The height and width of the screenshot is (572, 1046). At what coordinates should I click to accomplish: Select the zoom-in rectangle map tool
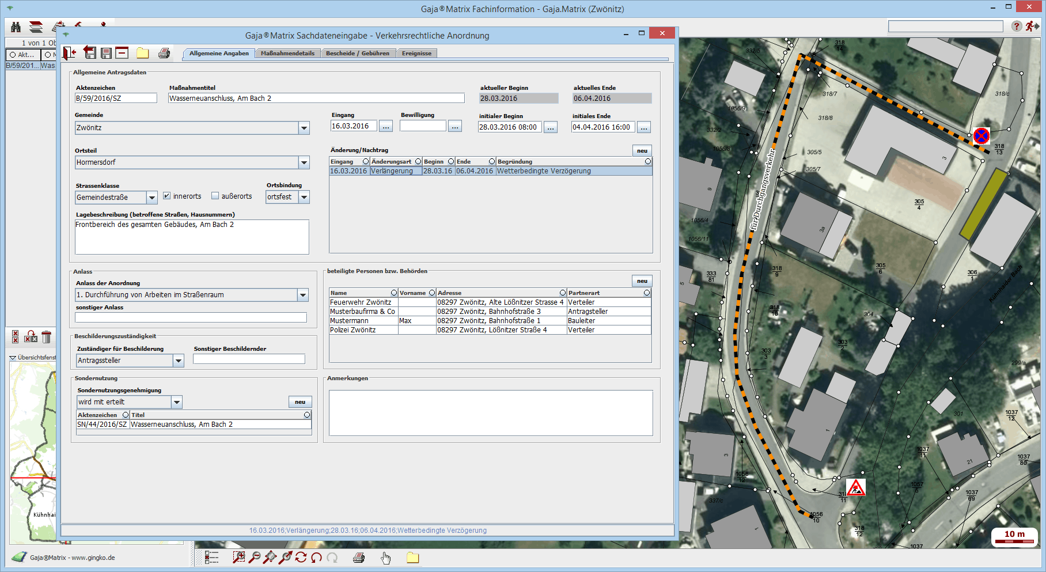coord(238,557)
